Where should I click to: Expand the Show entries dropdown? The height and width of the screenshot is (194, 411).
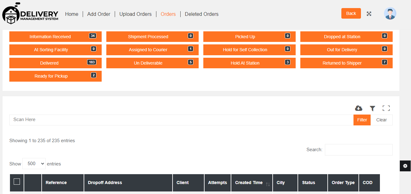34,164
